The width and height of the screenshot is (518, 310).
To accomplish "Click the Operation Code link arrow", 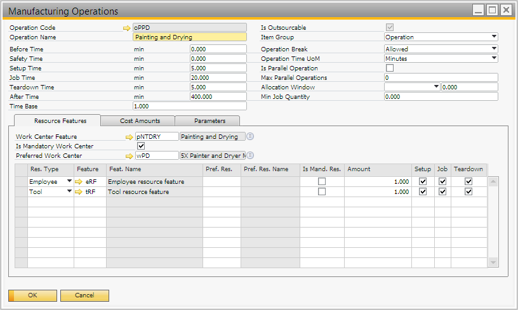I will [127, 28].
